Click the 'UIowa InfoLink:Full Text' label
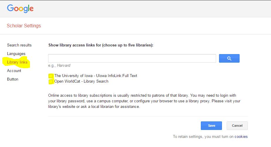Image resolution: width=271 pixels, height=147 pixels. tap(96, 76)
